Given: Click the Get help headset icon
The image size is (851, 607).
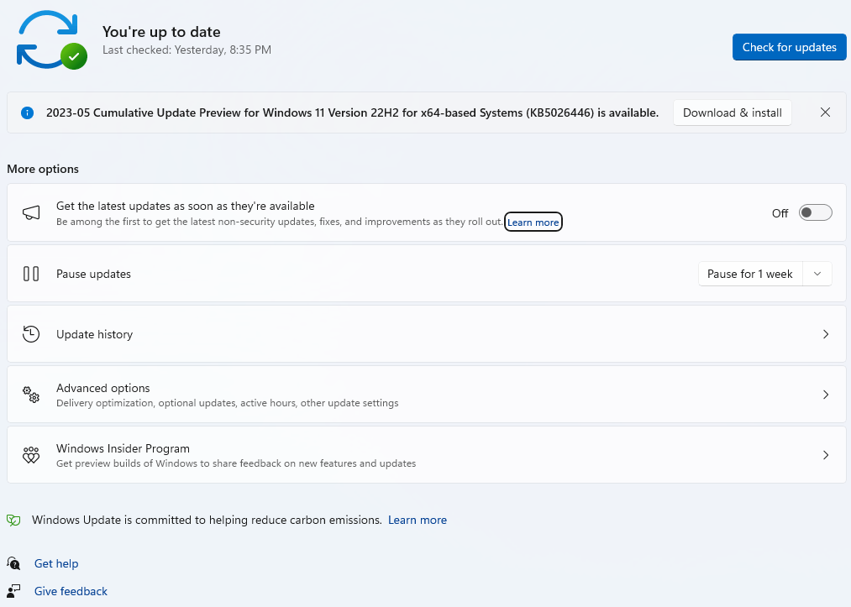Looking at the screenshot, I should (13, 563).
